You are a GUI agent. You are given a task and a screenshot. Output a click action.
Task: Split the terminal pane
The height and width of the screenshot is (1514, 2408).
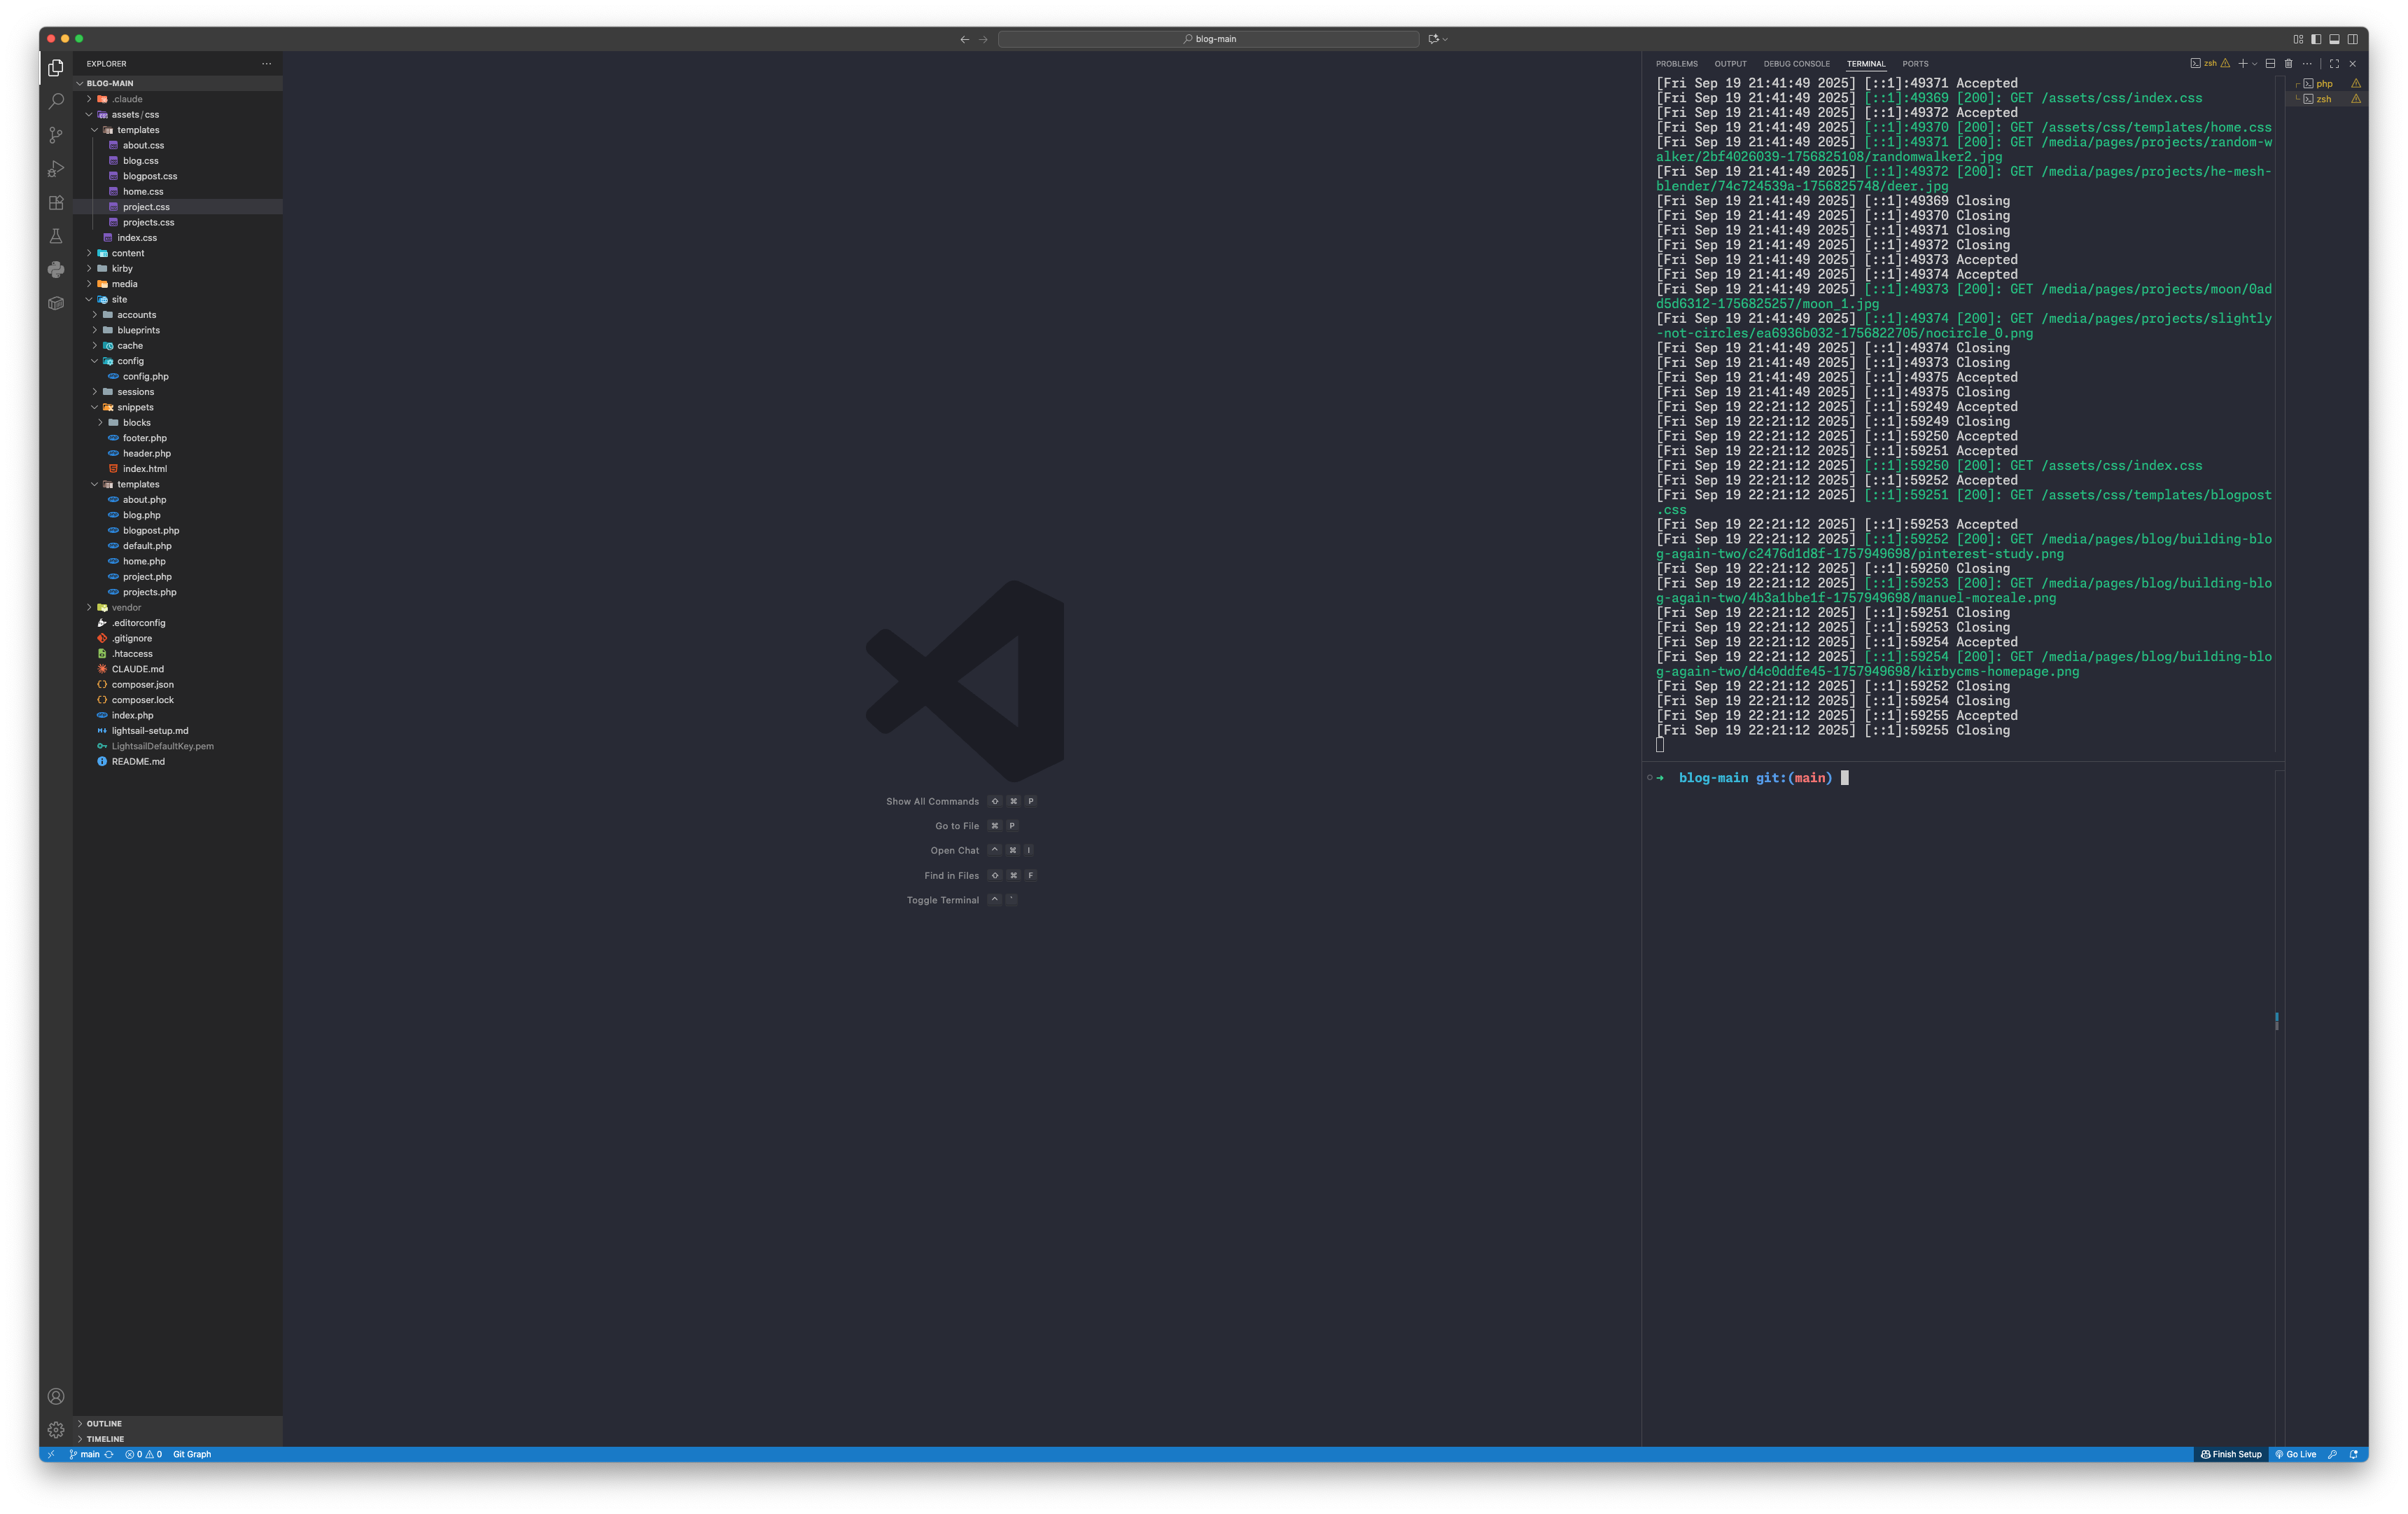point(2270,63)
